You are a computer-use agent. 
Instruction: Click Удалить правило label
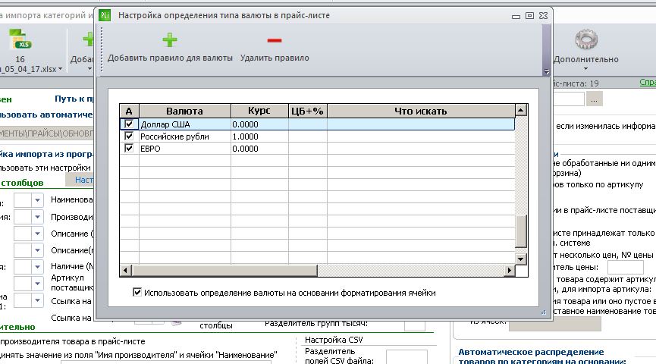coord(275,58)
